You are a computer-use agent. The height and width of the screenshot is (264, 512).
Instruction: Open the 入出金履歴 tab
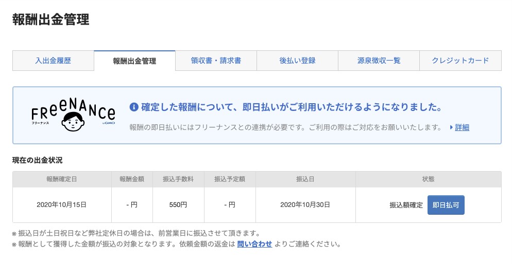pos(53,61)
